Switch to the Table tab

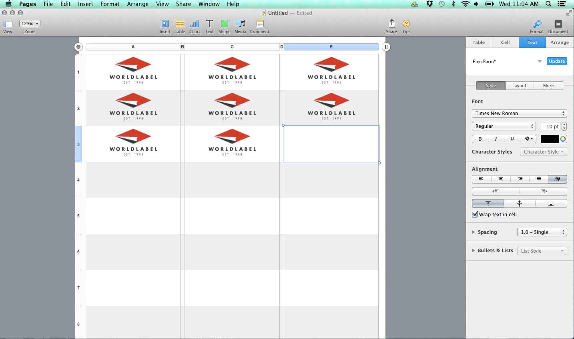tap(478, 42)
